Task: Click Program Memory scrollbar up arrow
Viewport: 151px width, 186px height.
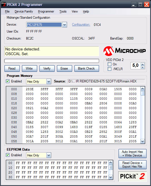Action: (143, 89)
